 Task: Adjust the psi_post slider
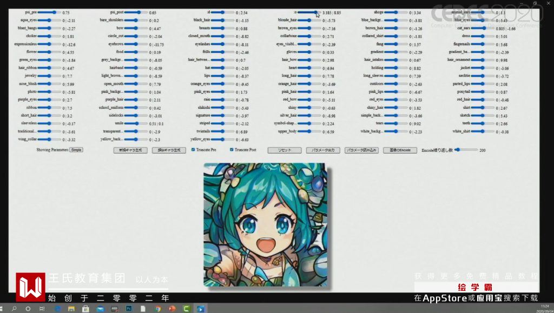(136, 12)
